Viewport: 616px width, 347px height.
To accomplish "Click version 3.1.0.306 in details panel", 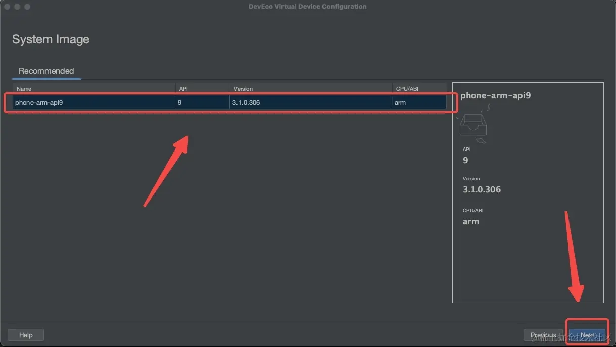I will pos(482,189).
